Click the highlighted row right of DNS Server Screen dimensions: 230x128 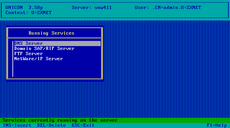[72, 44]
